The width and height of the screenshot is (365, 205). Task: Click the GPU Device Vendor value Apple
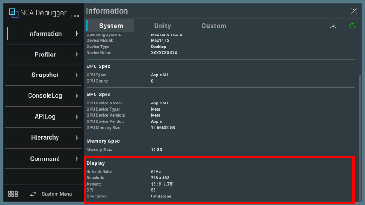click(x=156, y=121)
